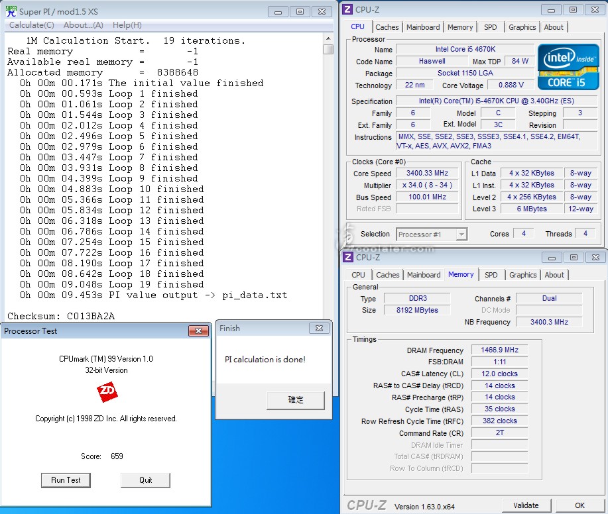Click the Score: 659 result text
This screenshot has height=514, width=608.
pyautogui.click(x=102, y=456)
